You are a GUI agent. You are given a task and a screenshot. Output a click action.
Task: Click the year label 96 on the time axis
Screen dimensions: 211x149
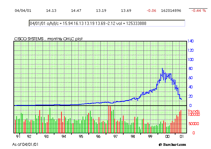98,137
